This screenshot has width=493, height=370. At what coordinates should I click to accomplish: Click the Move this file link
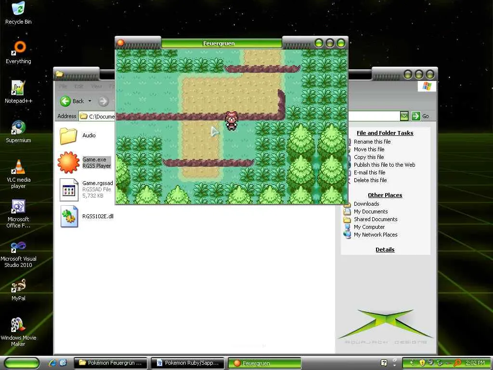tap(369, 149)
